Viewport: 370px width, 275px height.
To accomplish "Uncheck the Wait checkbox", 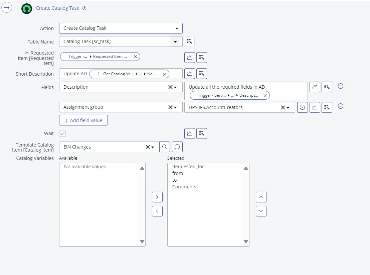I will [x=62, y=133].
